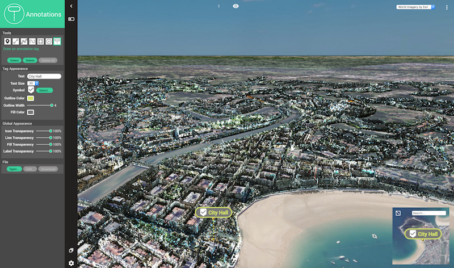Click the 'Global Appearance' section heading

(x=17, y=124)
